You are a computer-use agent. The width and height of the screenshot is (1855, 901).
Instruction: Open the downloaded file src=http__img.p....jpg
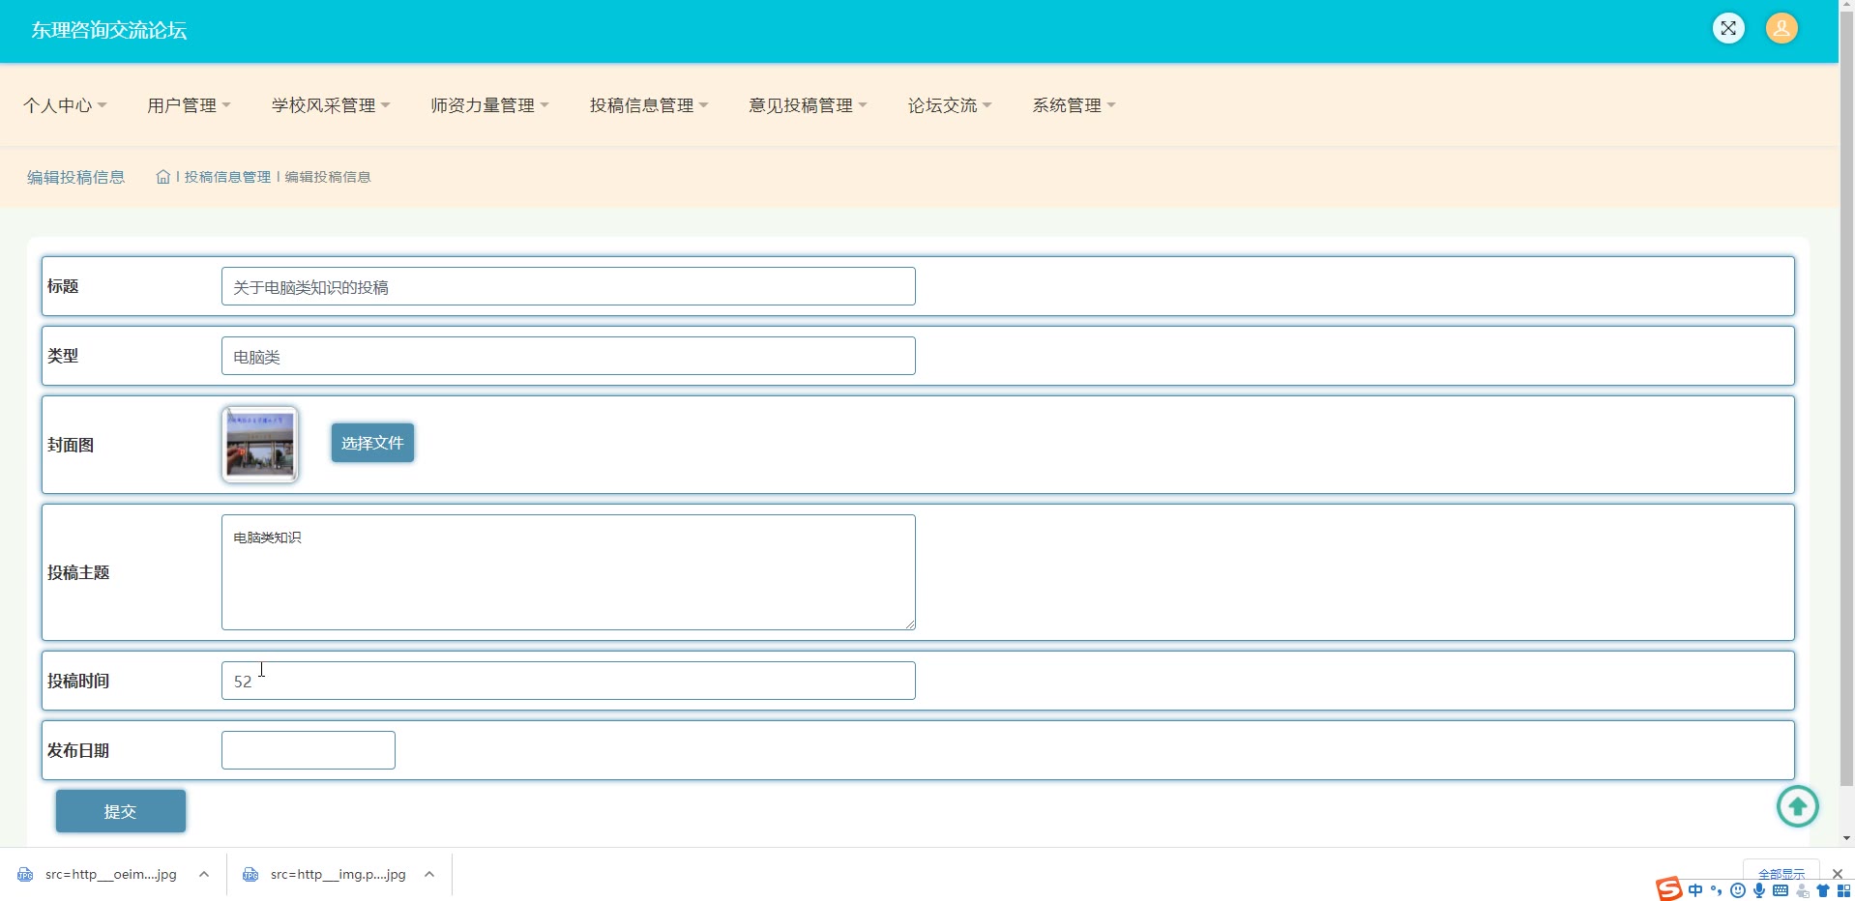[x=324, y=874]
